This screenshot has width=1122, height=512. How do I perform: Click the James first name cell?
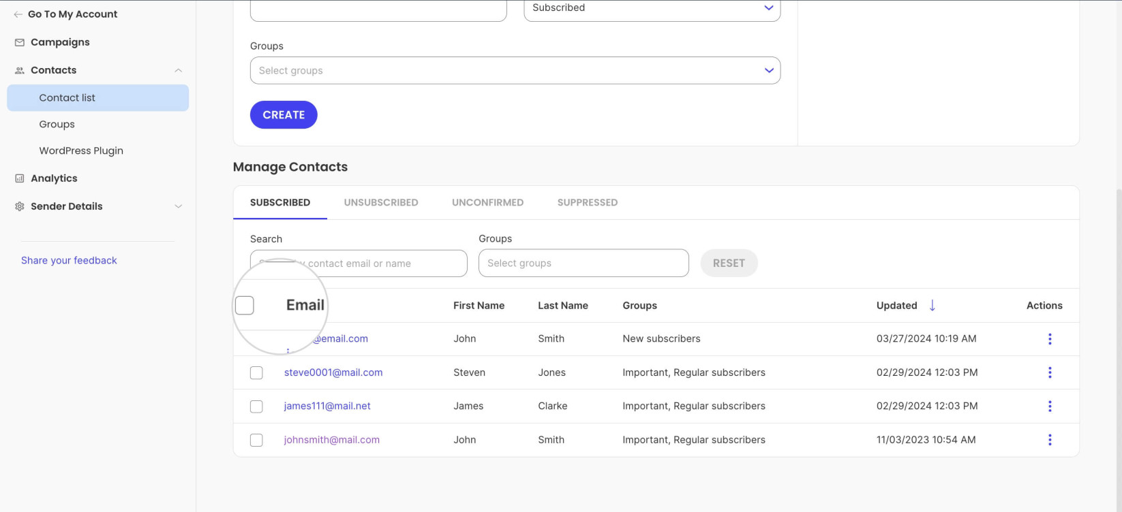pos(468,406)
